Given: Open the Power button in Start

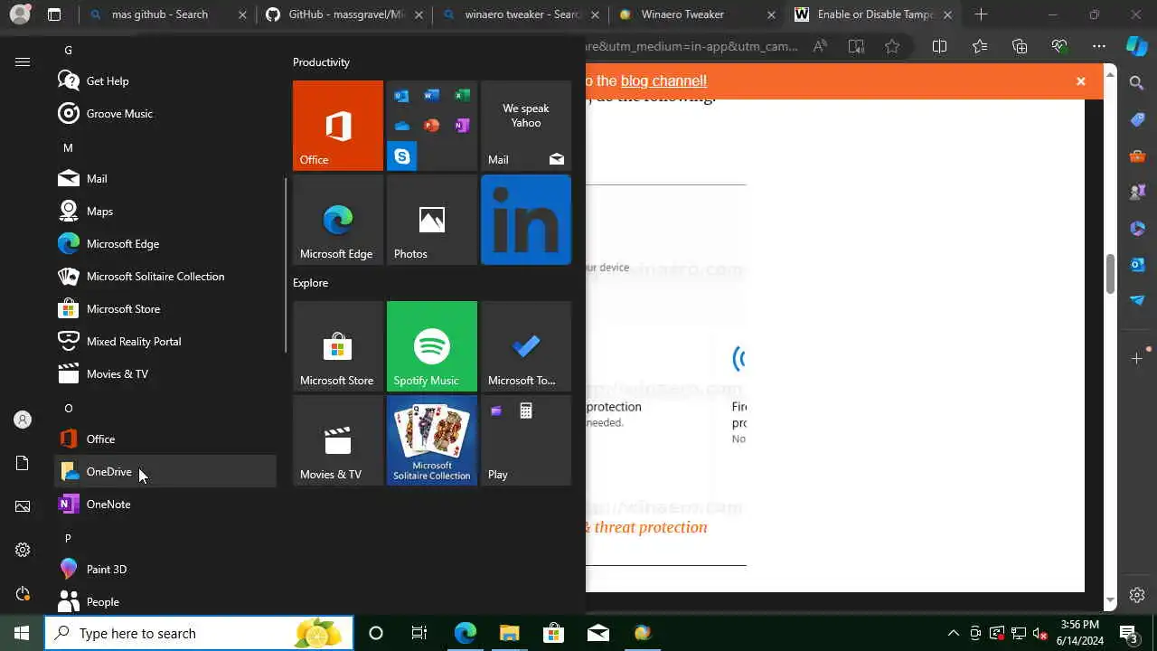Looking at the screenshot, I should (x=23, y=593).
